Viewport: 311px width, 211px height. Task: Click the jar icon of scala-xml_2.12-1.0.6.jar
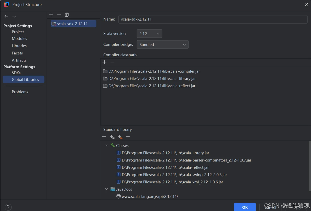click(x=118, y=182)
